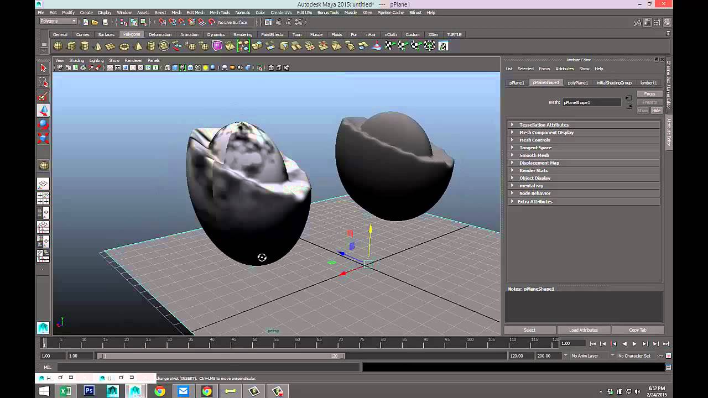Viewport: 708px width, 398px height.
Task: Select the arrow Select tool in the toolbox
Action: 43,68
